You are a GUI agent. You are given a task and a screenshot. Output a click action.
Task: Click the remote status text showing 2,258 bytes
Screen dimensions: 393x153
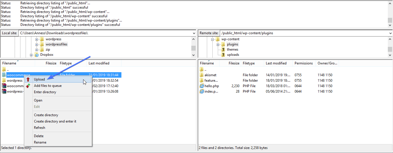(233, 148)
